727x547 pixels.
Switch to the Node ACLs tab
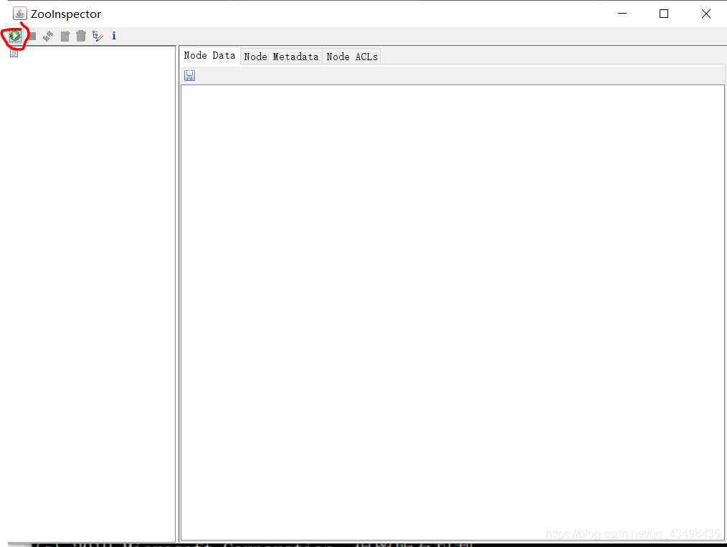[352, 57]
